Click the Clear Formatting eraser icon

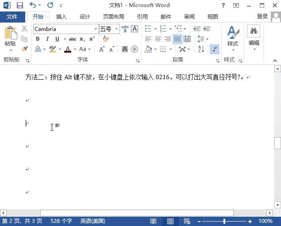pyautogui.click(x=105, y=39)
